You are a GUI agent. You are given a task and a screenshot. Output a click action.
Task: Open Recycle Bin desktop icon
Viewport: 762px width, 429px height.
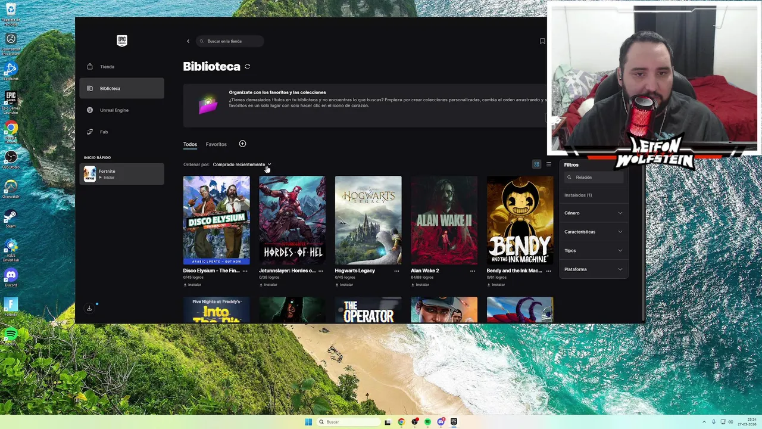[x=11, y=14]
